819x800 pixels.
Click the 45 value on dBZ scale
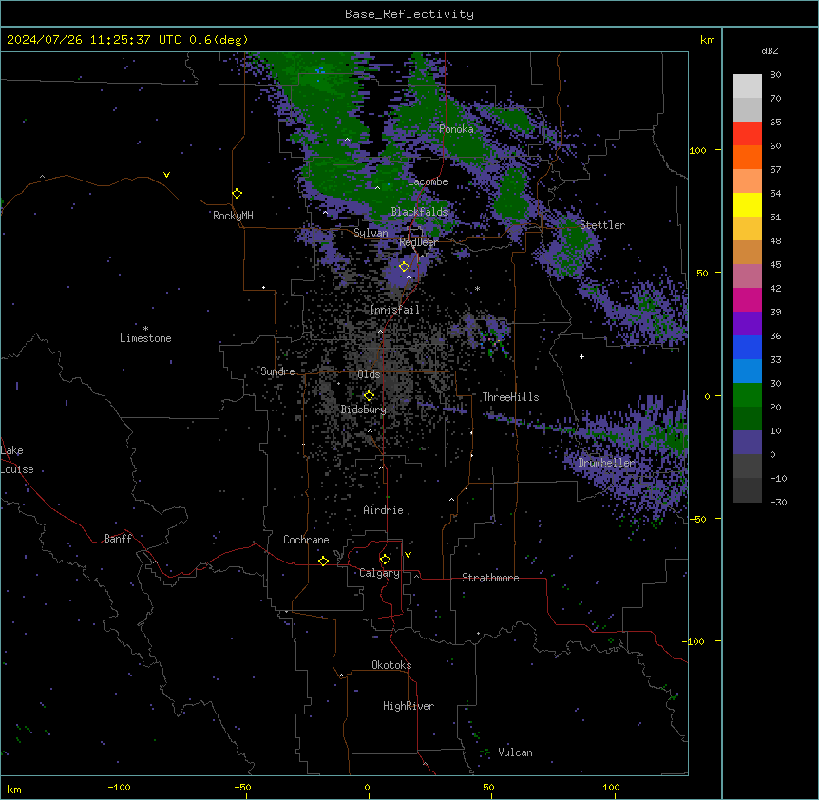(x=775, y=265)
